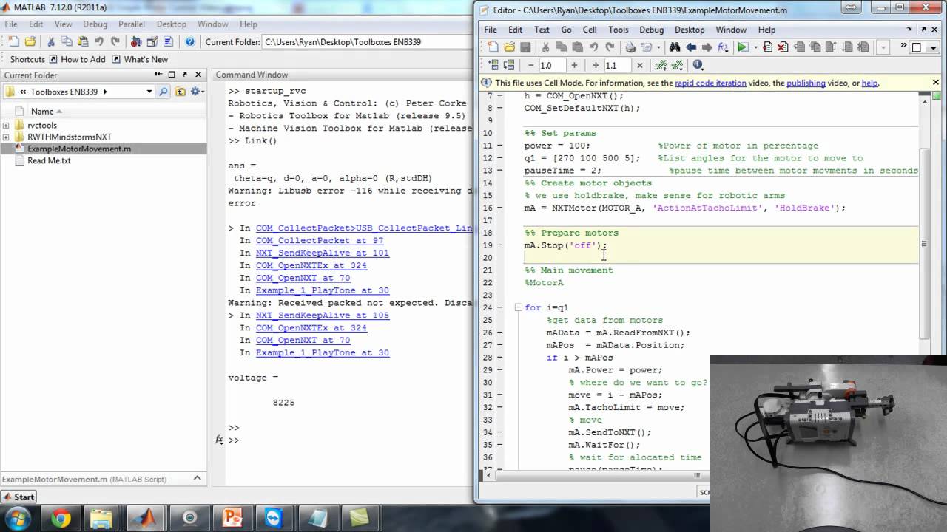Image resolution: width=947 pixels, height=532 pixels.
Task: Decrement value minus button in cell toolbar
Action: coord(530,65)
